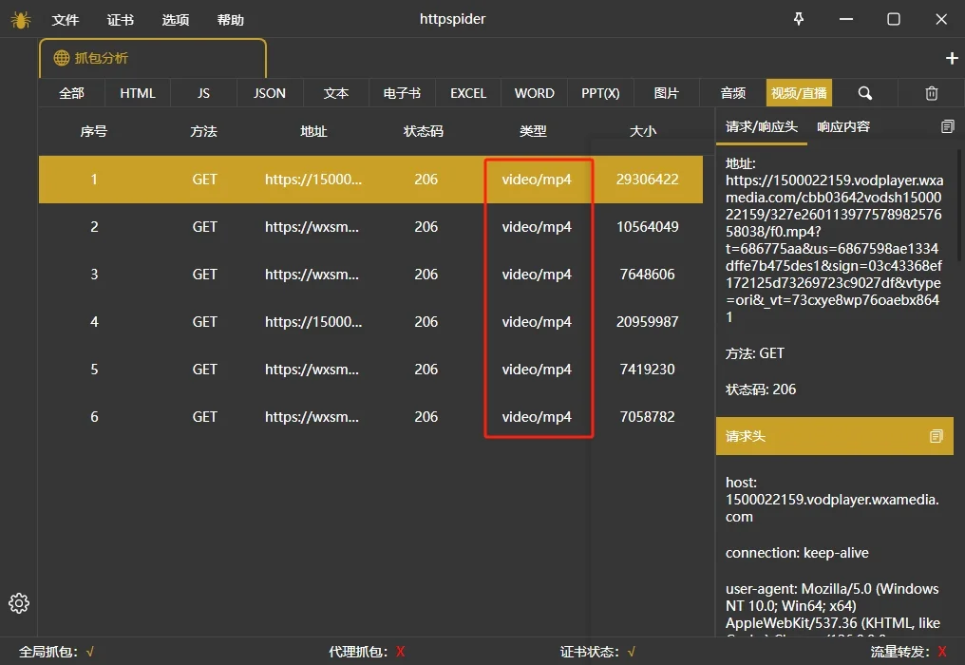Click the details panel vertical scrollbar

(959, 204)
